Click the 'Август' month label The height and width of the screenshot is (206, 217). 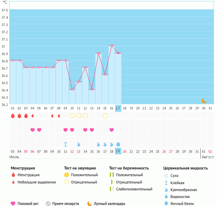207,157
